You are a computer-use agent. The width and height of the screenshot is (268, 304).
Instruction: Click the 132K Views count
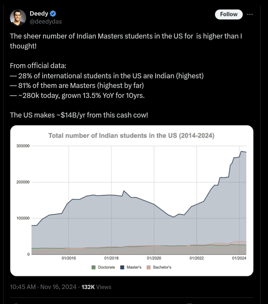pyautogui.click(x=96, y=287)
